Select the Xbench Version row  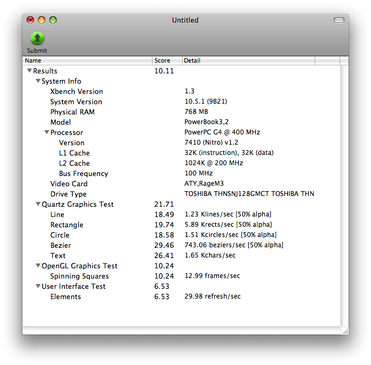(182, 91)
